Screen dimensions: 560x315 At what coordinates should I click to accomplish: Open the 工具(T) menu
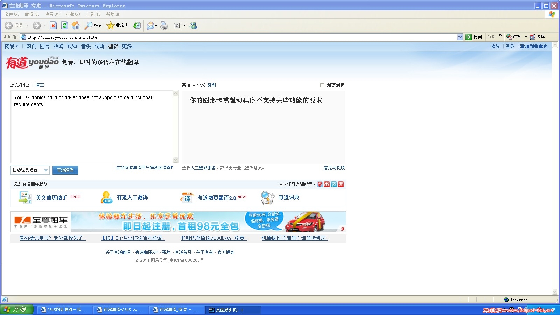[x=93, y=14]
